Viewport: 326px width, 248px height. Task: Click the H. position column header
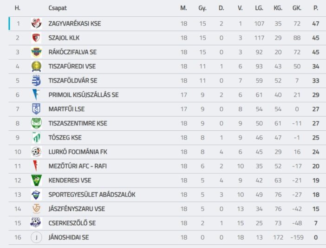(x=18, y=8)
